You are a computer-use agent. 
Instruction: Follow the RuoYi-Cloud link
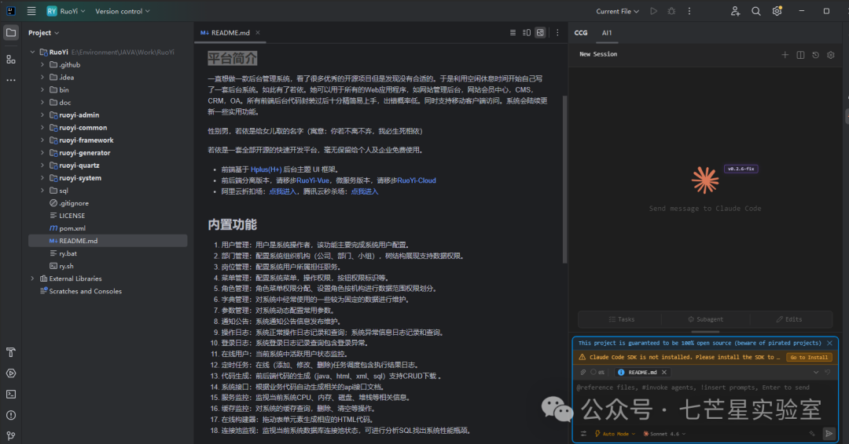pyautogui.click(x=417, y=180)
